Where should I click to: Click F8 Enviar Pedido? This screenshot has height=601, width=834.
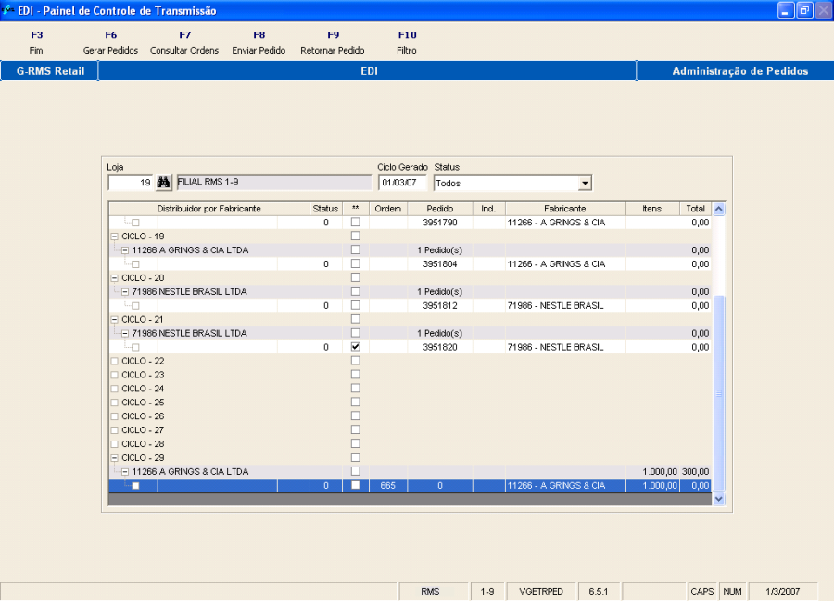[259, 43]
